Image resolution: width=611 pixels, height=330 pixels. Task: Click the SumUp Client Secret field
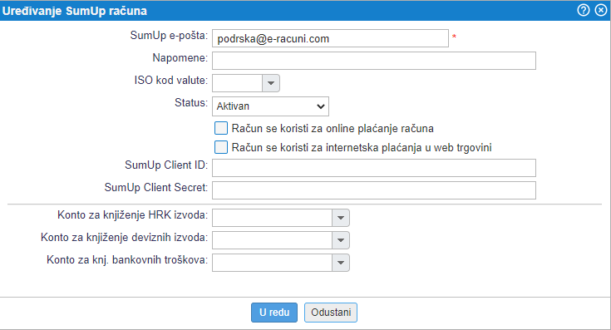(x=374, y=190)
